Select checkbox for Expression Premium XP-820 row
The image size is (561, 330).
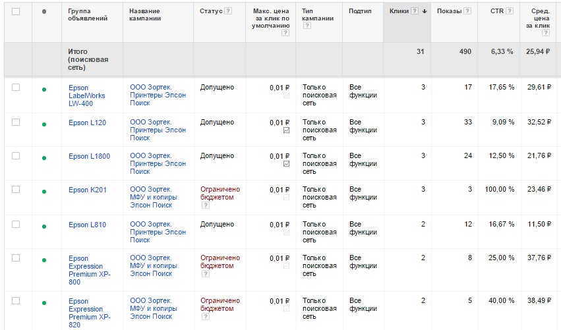[16, 301]
